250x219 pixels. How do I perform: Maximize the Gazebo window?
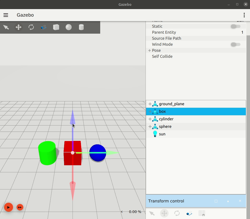[x=237, y=4]
